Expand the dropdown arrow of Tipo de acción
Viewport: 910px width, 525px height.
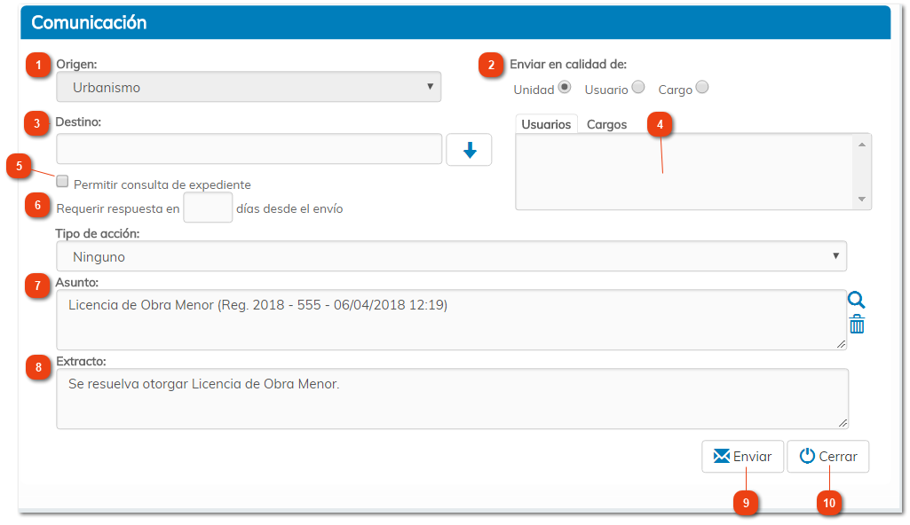(x=835, y=255)
